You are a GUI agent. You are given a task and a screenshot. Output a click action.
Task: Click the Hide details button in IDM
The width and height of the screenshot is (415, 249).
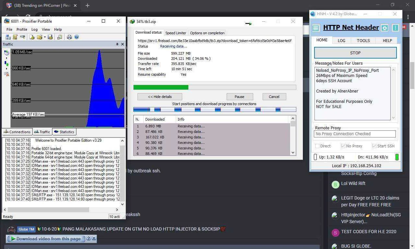(160, 97)
